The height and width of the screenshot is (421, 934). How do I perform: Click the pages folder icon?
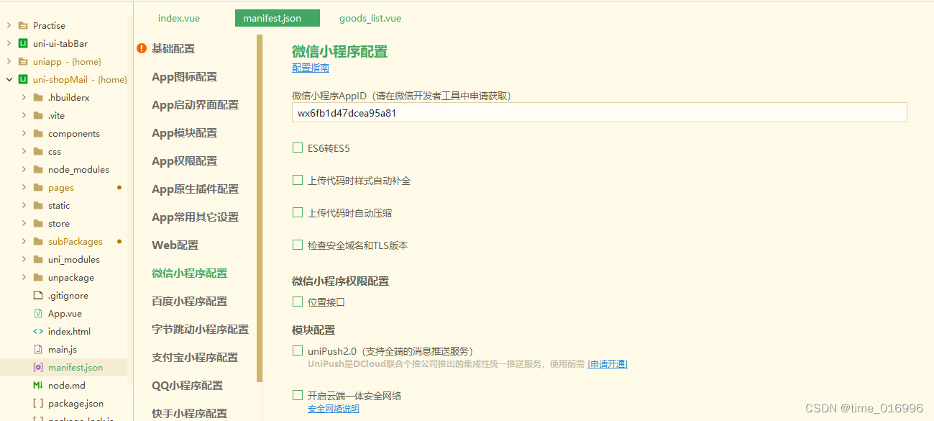click(38, 187)
